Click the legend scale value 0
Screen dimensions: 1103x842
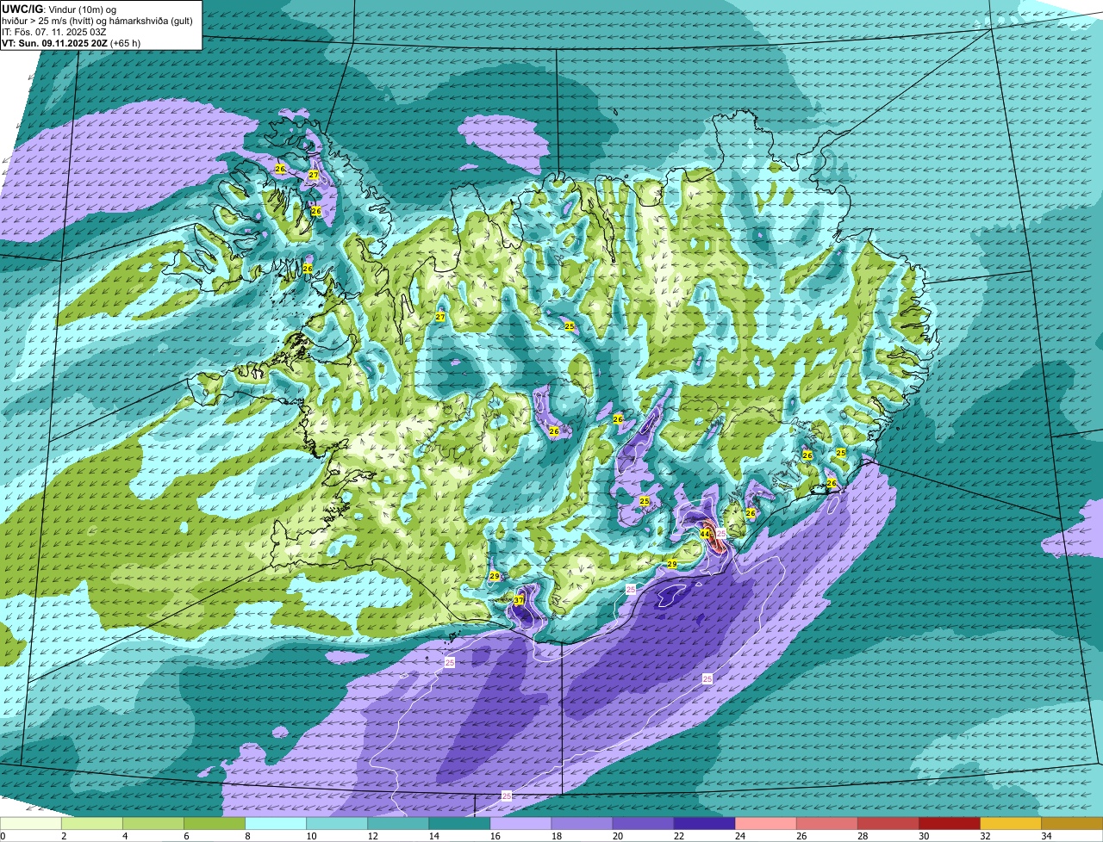[3, 836]
